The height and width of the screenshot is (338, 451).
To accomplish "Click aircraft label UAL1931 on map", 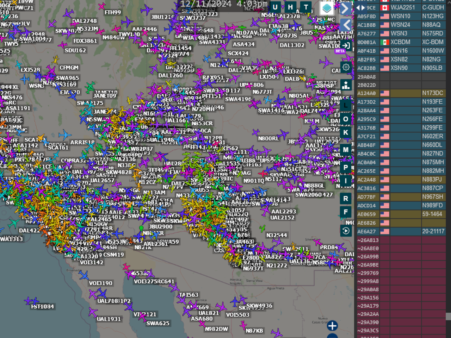I will click(x=109, y=319).
